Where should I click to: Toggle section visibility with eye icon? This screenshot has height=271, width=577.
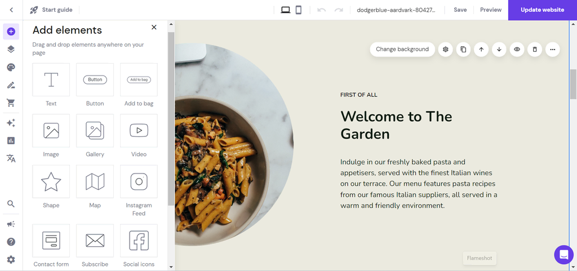(x=517, y=49)
